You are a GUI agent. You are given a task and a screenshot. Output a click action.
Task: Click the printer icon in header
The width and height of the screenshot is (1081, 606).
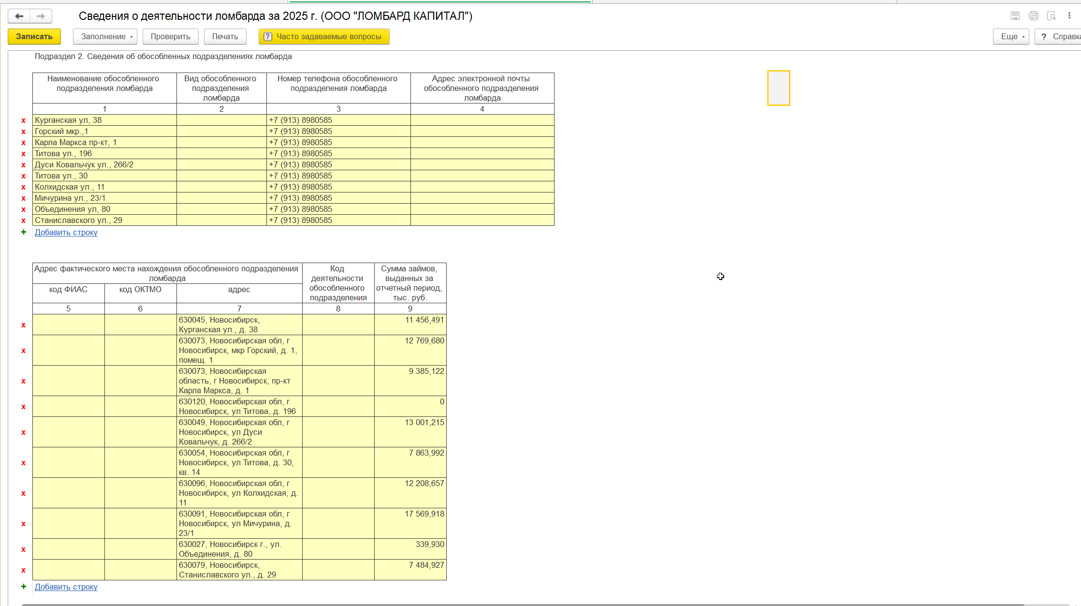1034,16
